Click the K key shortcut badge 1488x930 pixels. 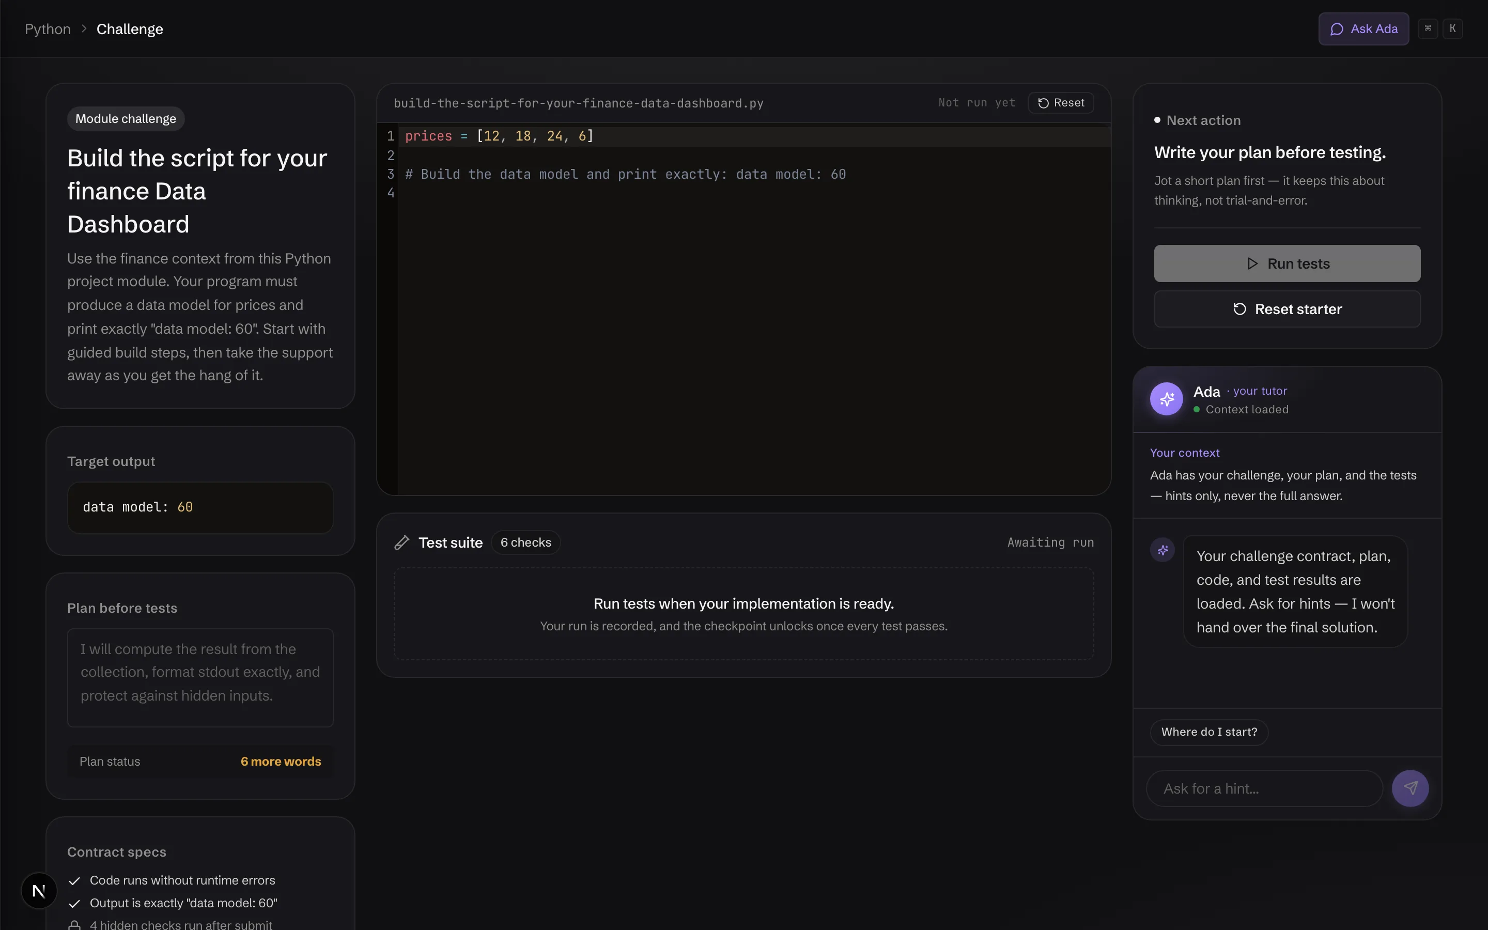1452,28
